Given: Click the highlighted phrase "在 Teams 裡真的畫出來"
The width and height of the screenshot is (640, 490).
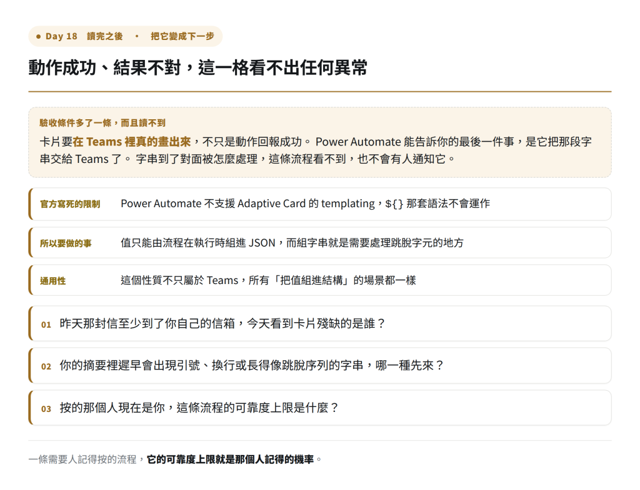Looking at the screenshot, I should (x=131, y=142).
